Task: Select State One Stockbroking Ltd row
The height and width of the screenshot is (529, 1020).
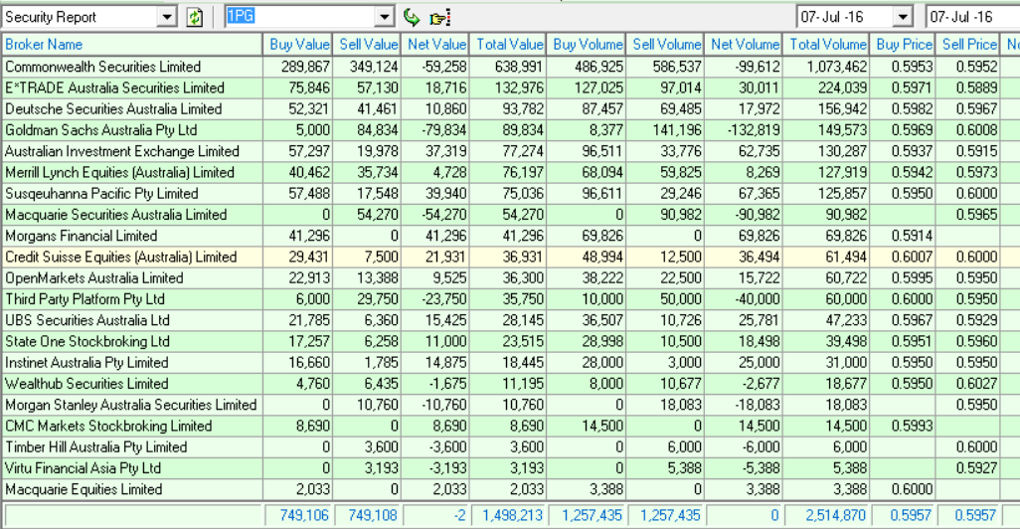Action: click(510, 342)
